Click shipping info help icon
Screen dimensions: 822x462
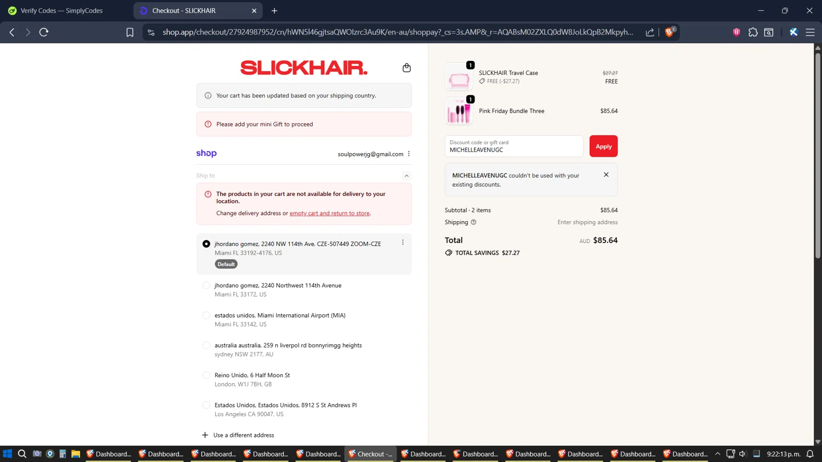(473, 222)
